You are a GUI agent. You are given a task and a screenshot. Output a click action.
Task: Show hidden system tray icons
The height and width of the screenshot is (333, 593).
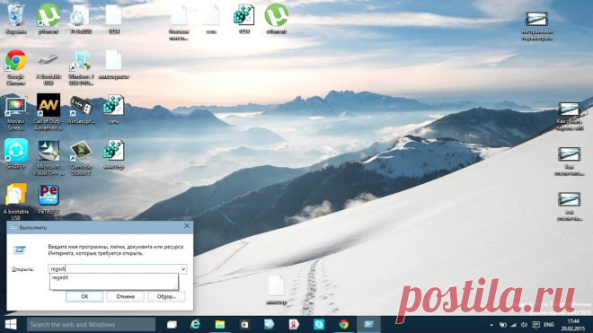(491, 325)
